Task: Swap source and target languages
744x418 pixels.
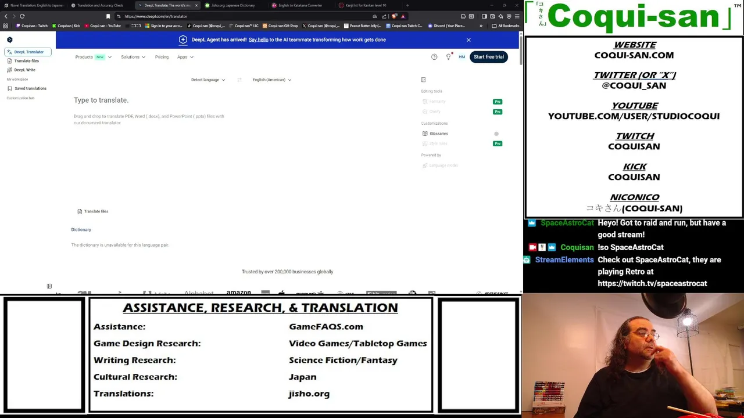Action: pos(239,80)
